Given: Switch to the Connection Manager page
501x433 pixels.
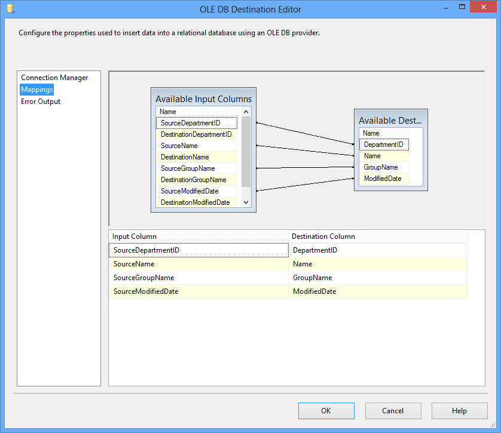Looking at the screenshot, I should click(x=54, y=77).
